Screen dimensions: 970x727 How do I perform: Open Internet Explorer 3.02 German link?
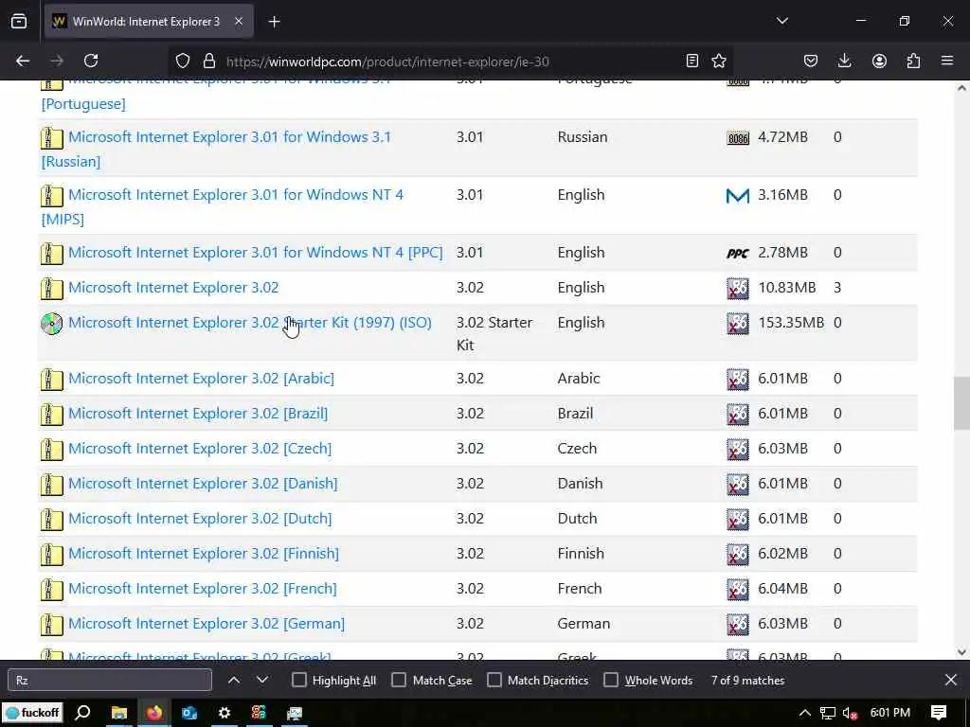pos(207,623)
